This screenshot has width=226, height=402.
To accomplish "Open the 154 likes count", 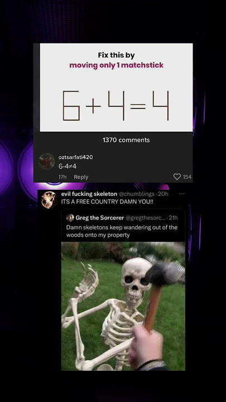I will (x=187, y=177).
